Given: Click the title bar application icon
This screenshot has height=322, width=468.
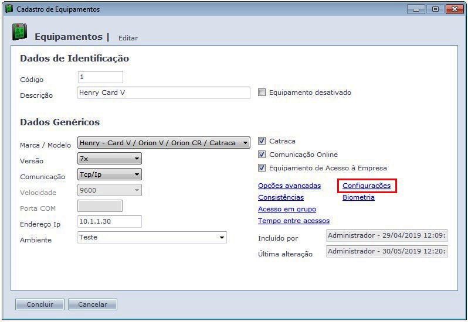Looking at the screenshot, I should pyautogui.click(x=9, y=9).
